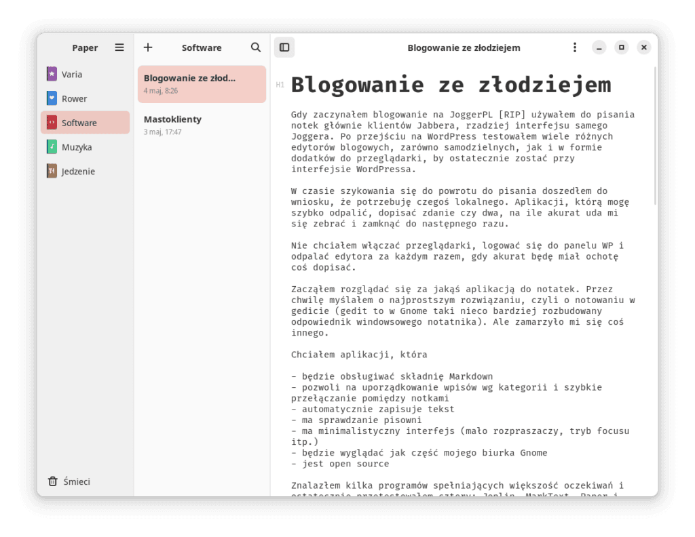Click the green Muzyka notebook icon

(52, 147)
